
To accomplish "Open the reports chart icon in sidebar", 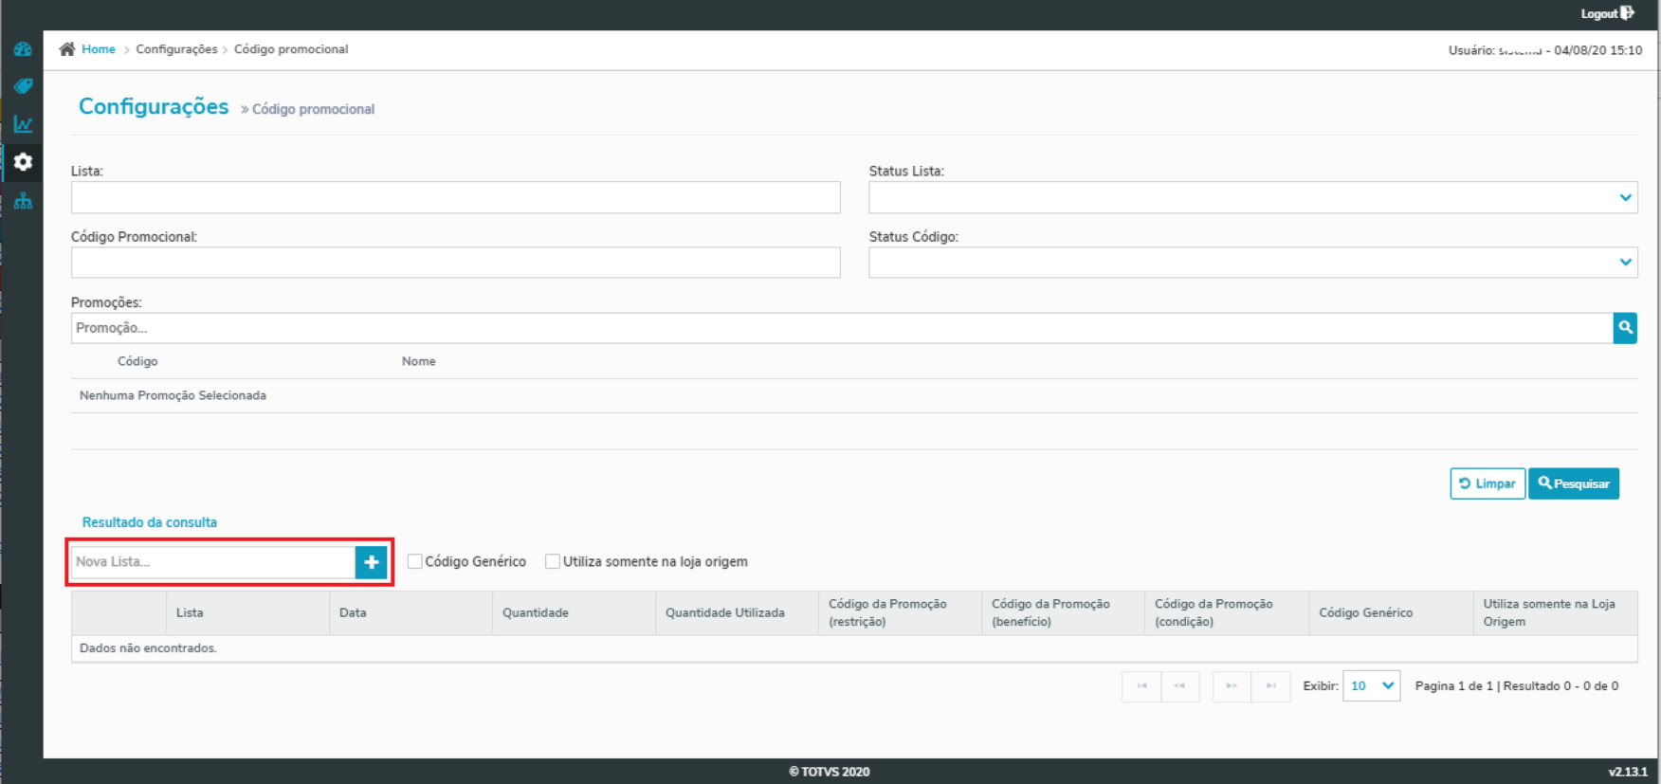I will click(x=23, y=124).
